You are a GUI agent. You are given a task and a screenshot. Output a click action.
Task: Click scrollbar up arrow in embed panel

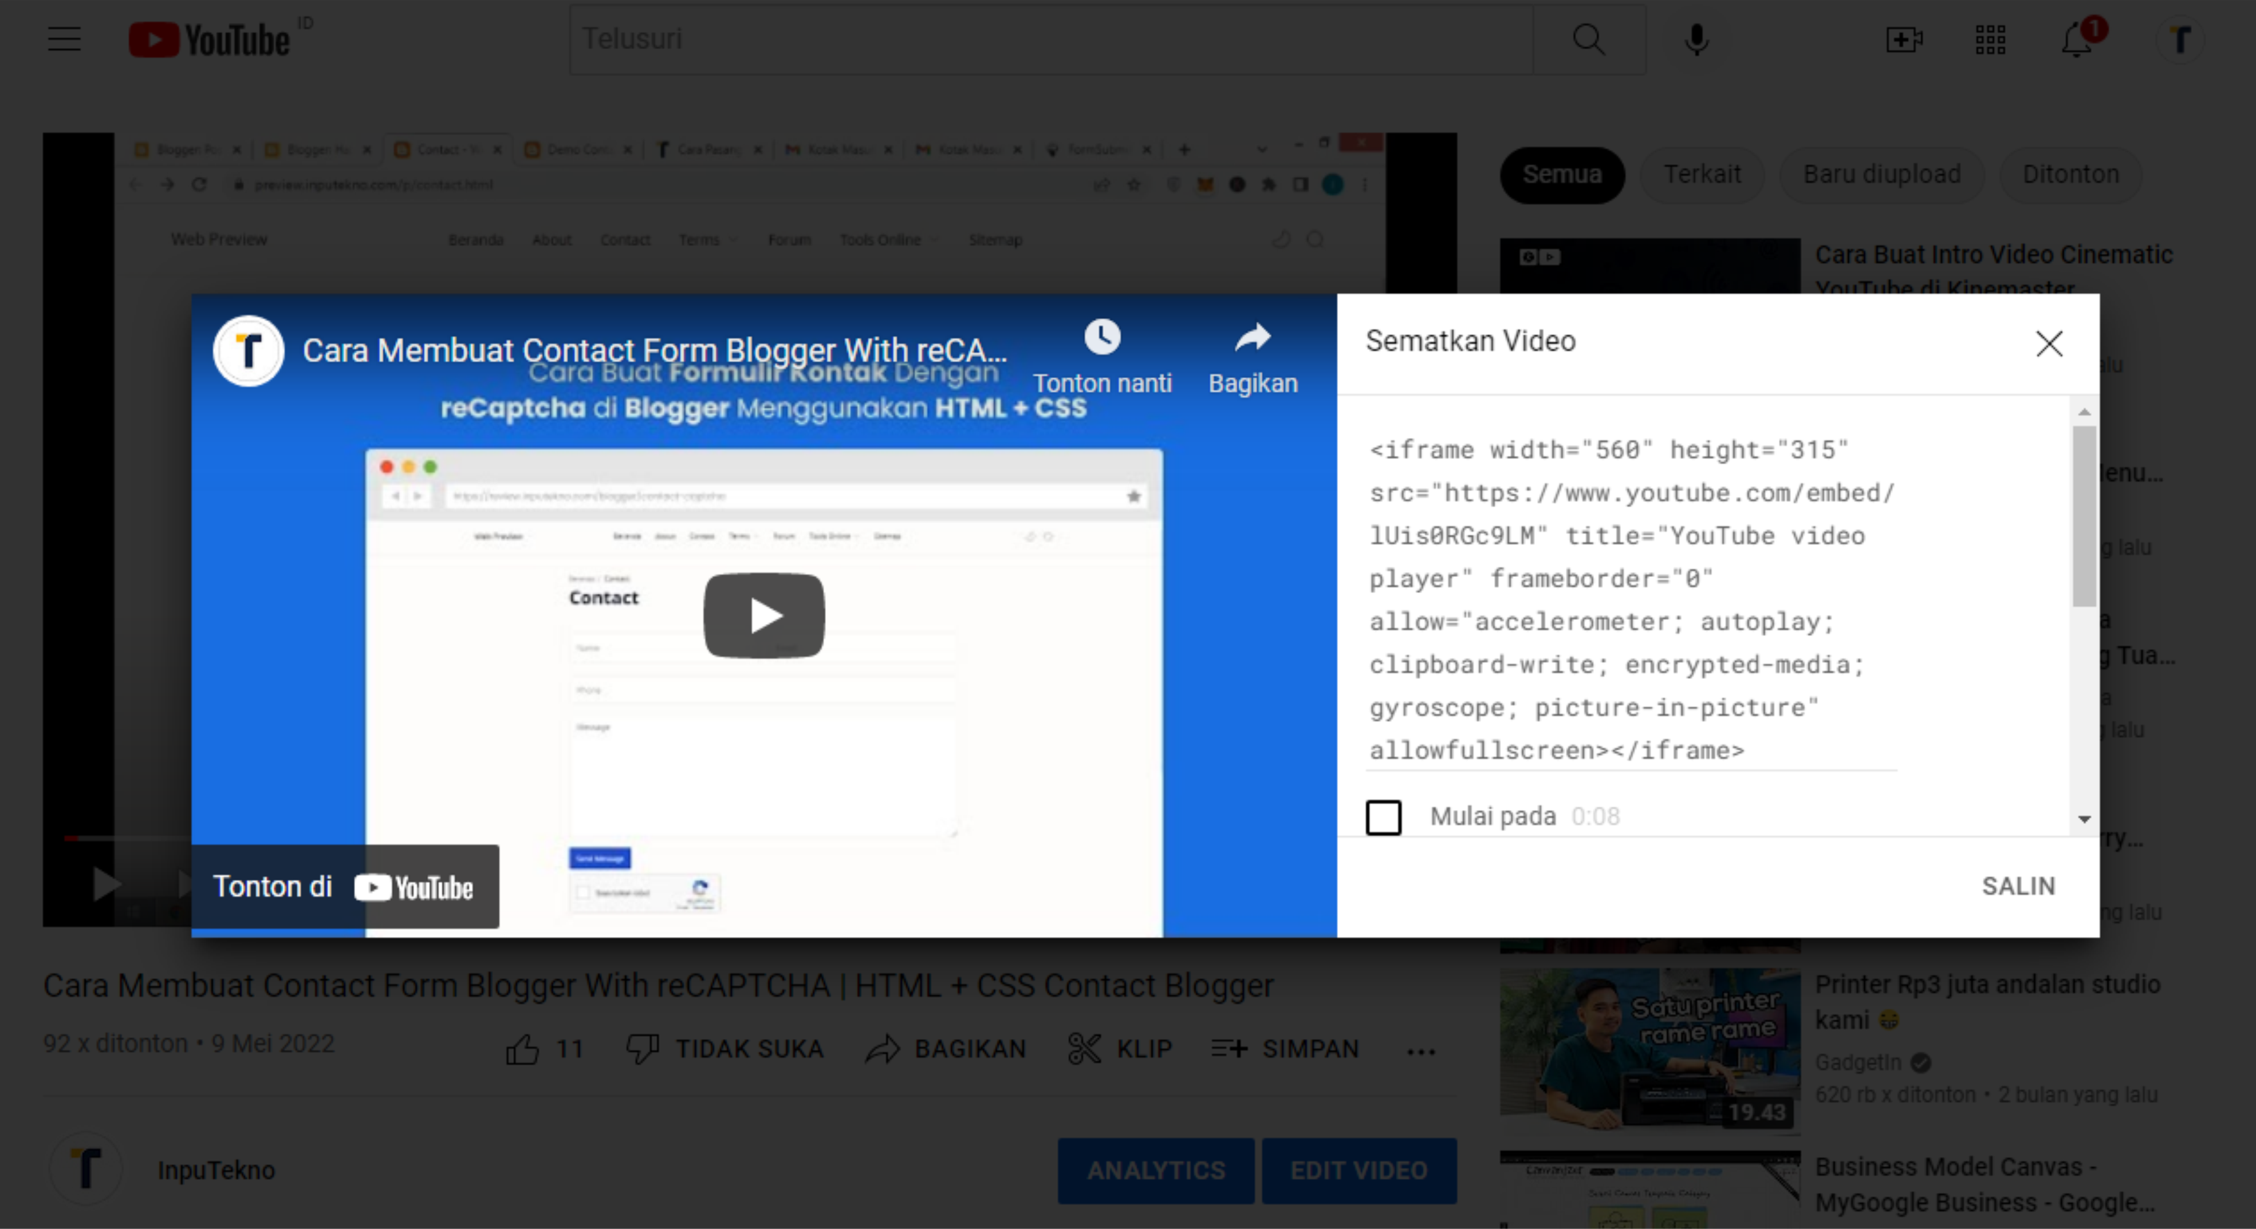pos(2084,412)
